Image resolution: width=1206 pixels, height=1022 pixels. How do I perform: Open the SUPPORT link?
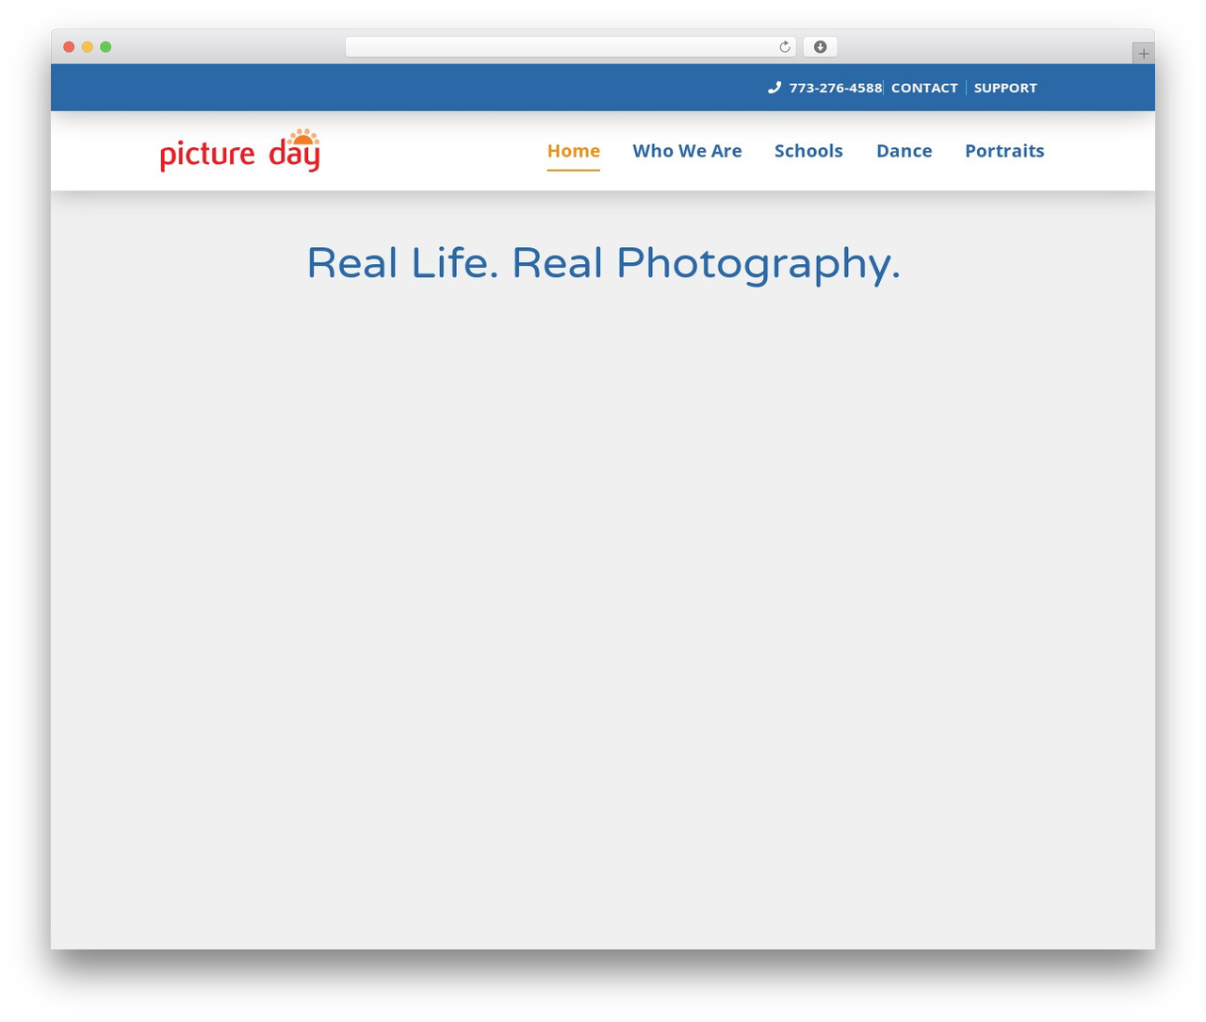[x=1005, y=88]
